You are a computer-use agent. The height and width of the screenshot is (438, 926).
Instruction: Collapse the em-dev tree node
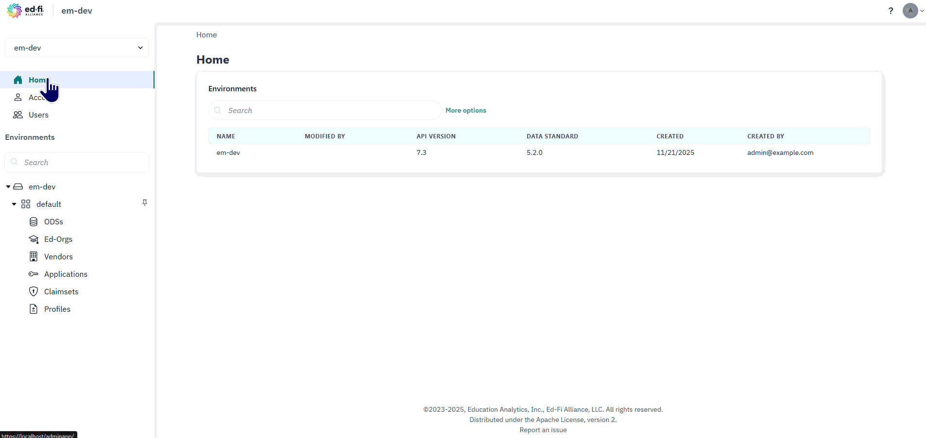point(7,186)
